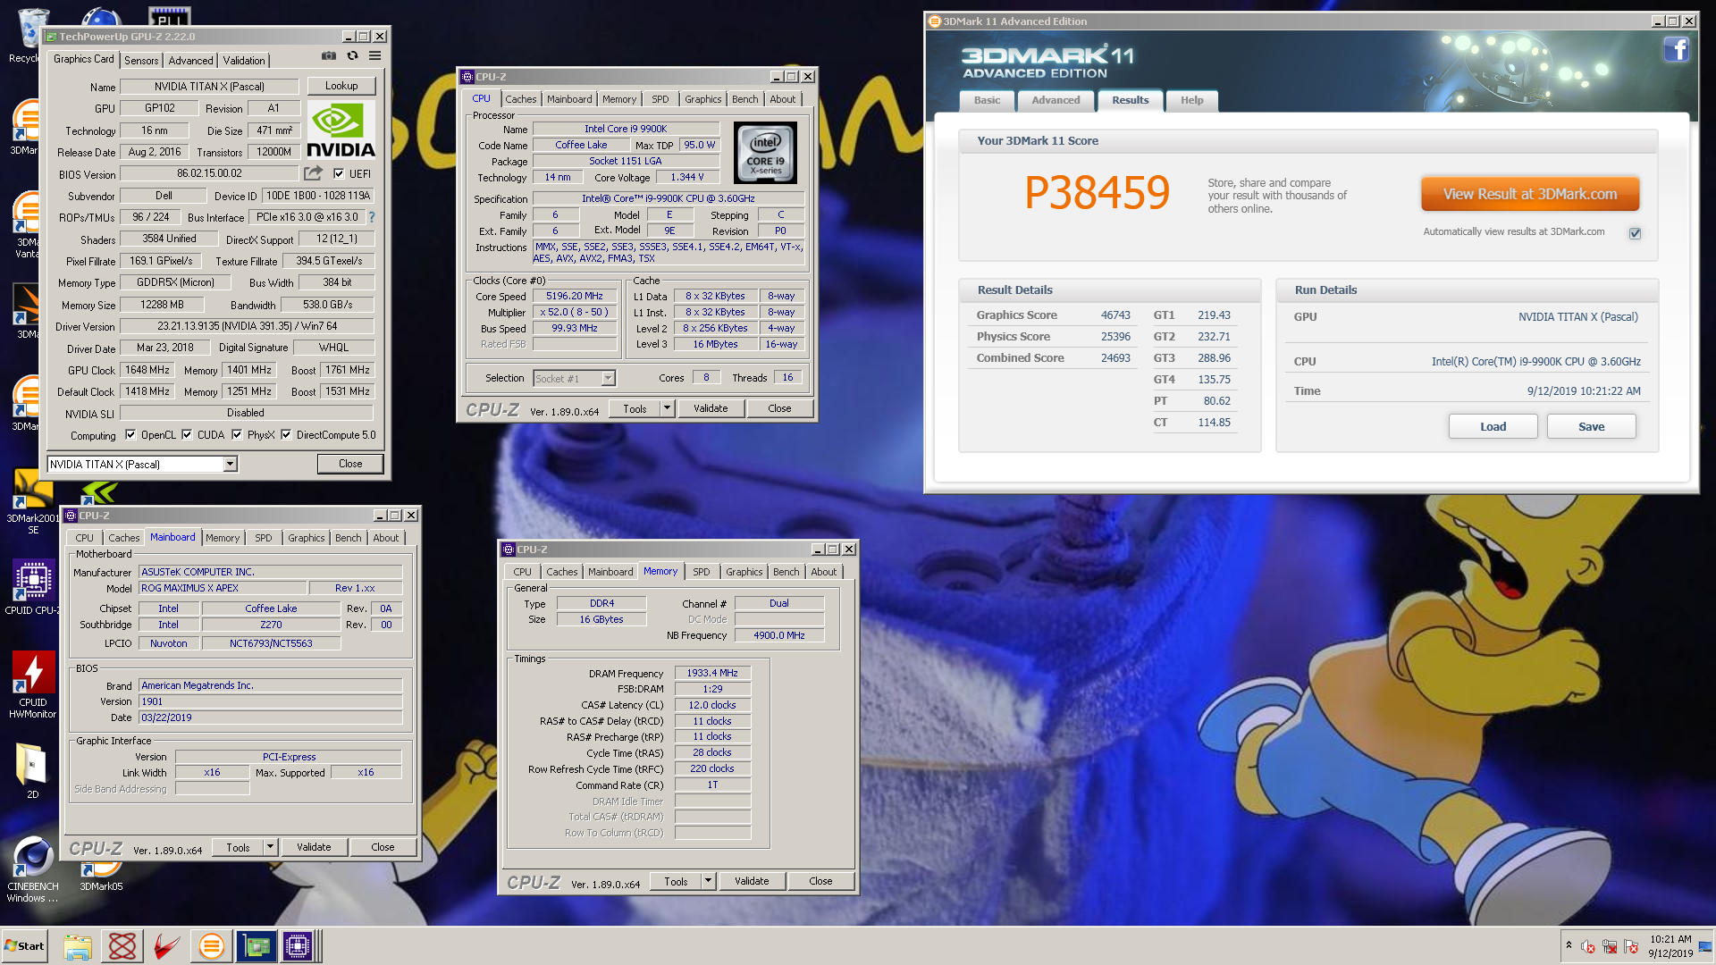Click the NVIDIA logo in GPU-Z
The width and height of the screenshot is (1716, 965).
pos(341,130)
